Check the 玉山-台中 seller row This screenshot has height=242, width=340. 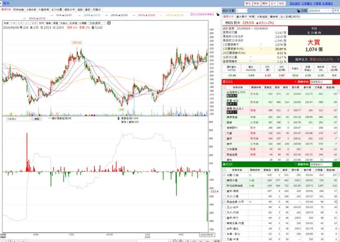pyautogui.click(x=224, y=207)
